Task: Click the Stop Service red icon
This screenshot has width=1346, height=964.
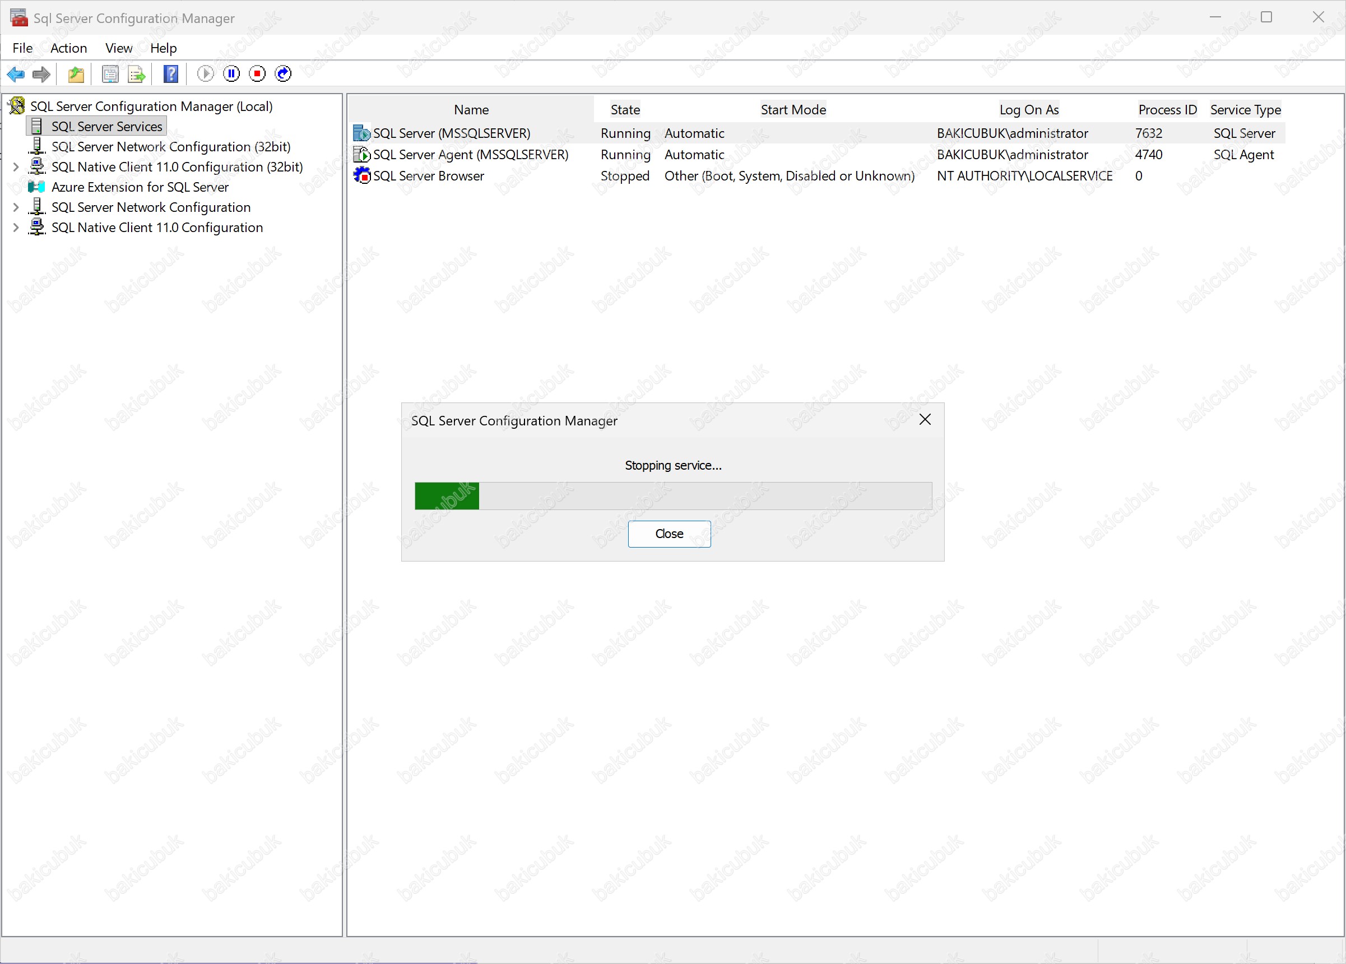Action: point(258,73)
